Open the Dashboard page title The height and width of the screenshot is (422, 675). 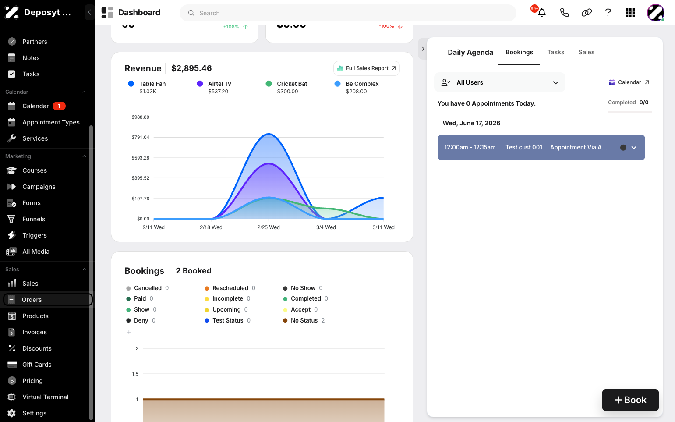pos(139,12)
